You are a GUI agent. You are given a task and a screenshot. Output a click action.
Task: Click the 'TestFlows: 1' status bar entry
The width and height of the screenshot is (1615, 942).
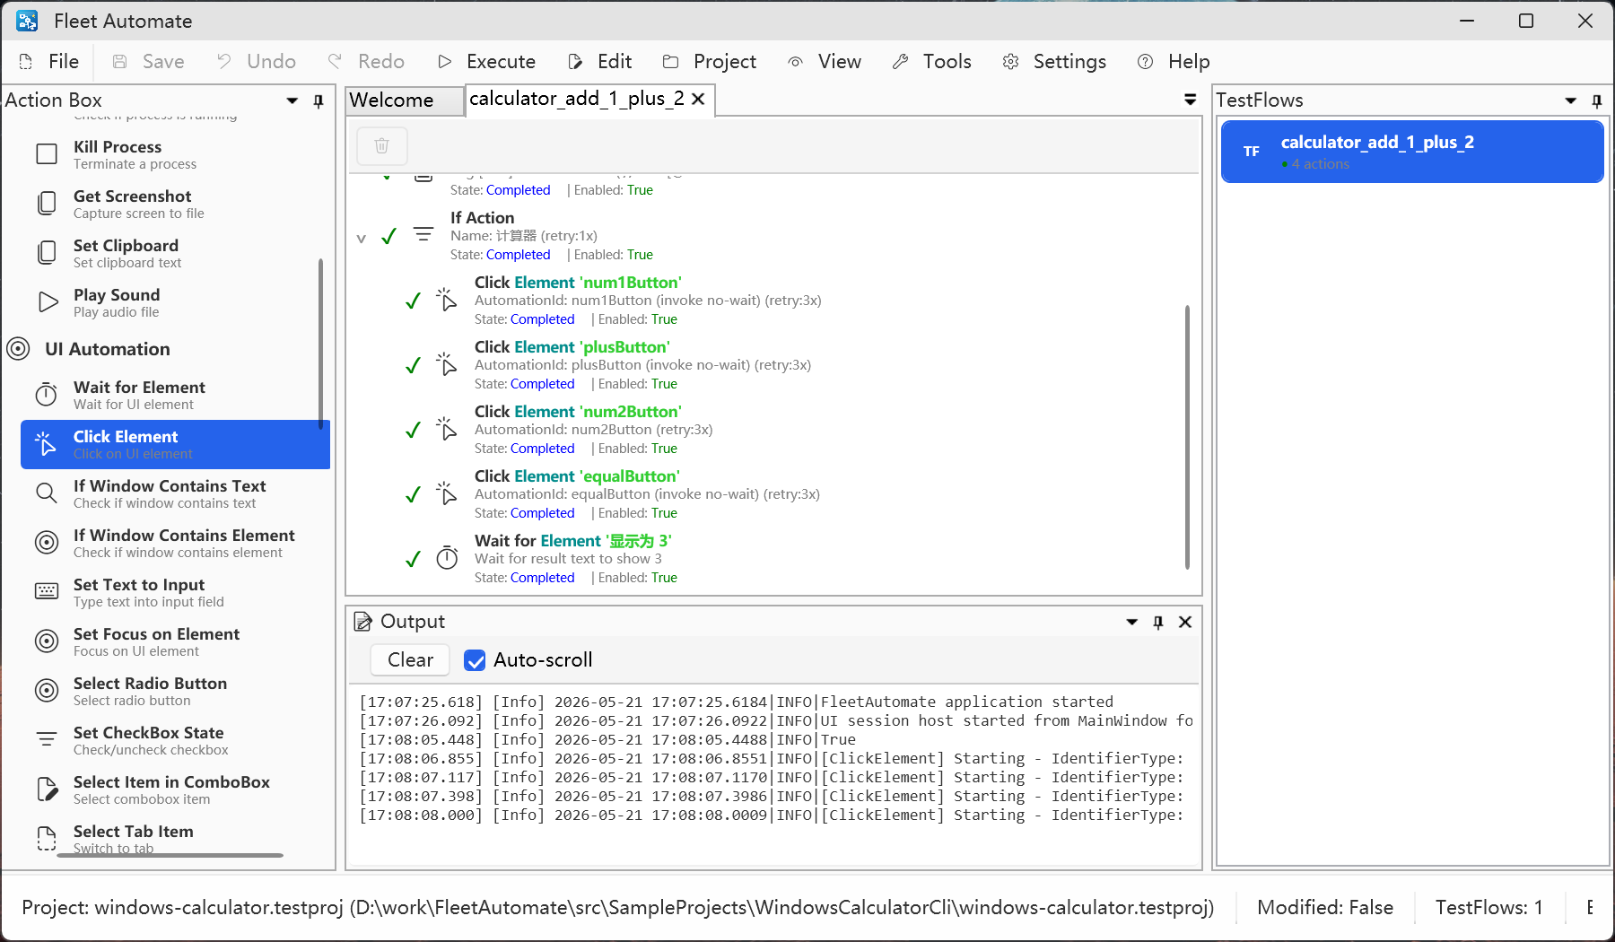pyautogui.click(x=1489, y=908)
